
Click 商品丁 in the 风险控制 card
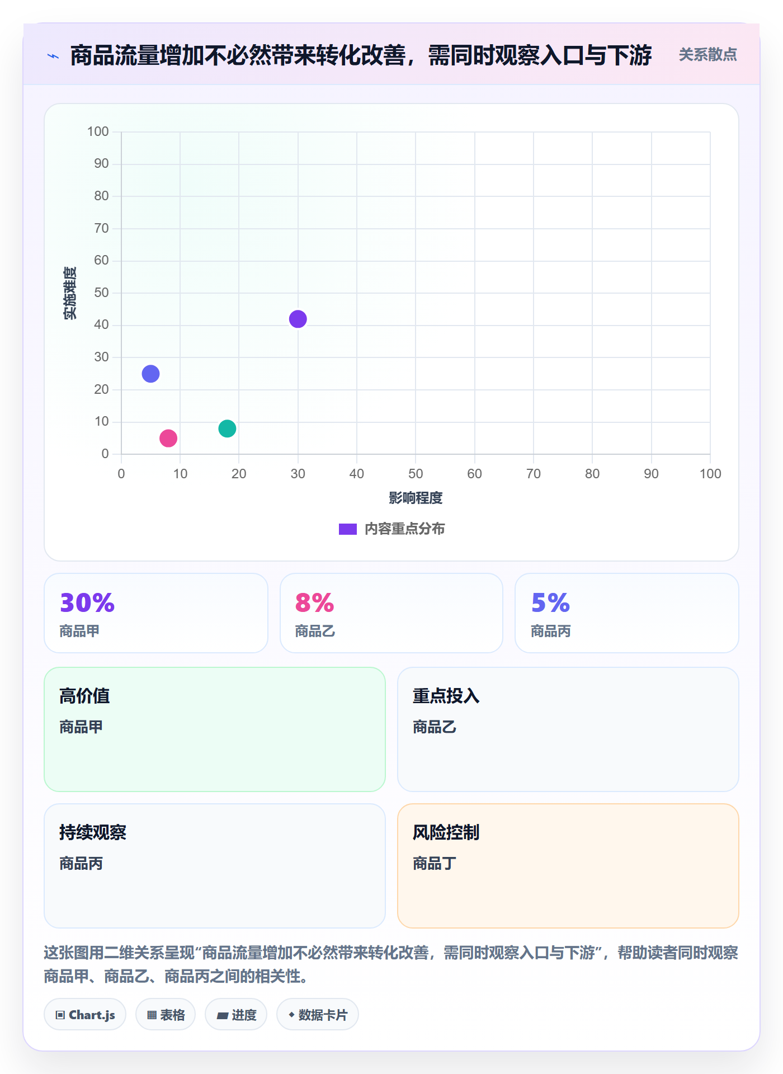point(435,864)
